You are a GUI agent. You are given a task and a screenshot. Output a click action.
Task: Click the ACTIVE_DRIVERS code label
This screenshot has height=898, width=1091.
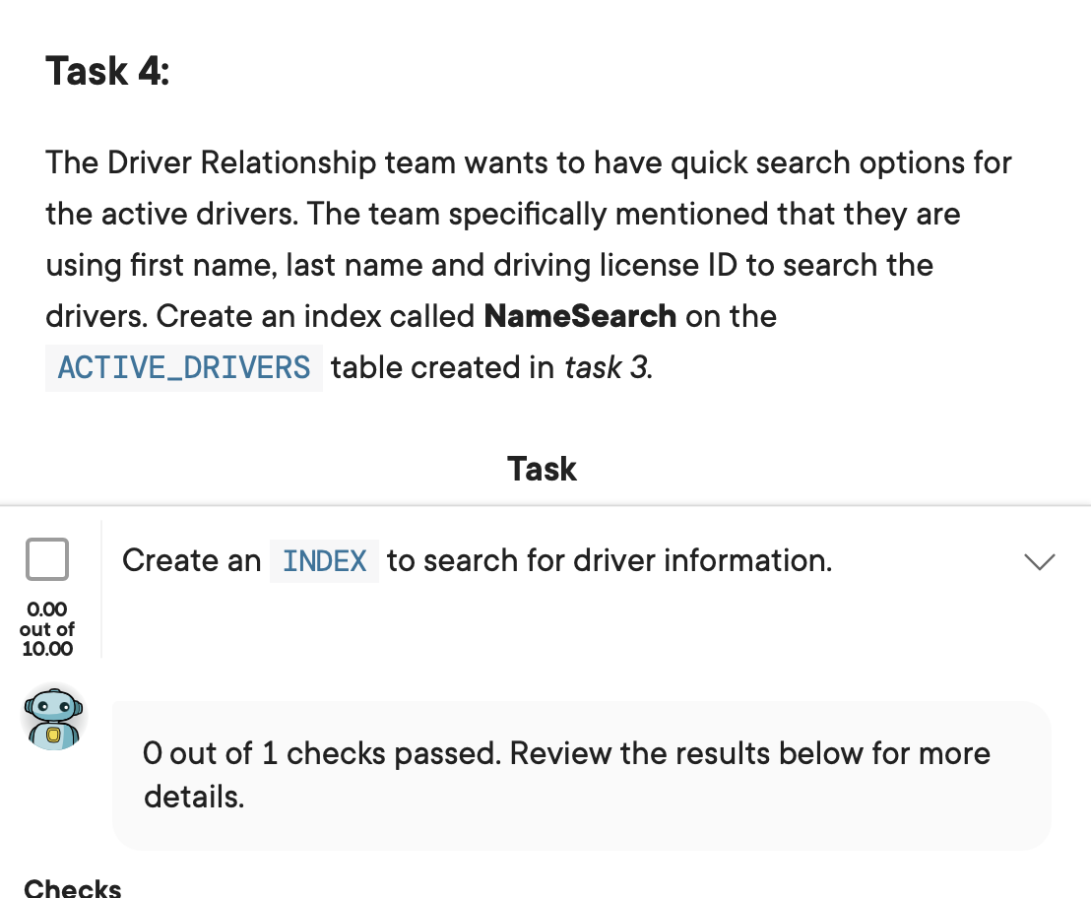184,368
